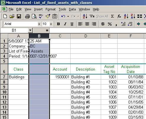This screenshot has height=119, width=146.
Task: Open Print Preview with the magnifier page icon
Action: point(34,16)
